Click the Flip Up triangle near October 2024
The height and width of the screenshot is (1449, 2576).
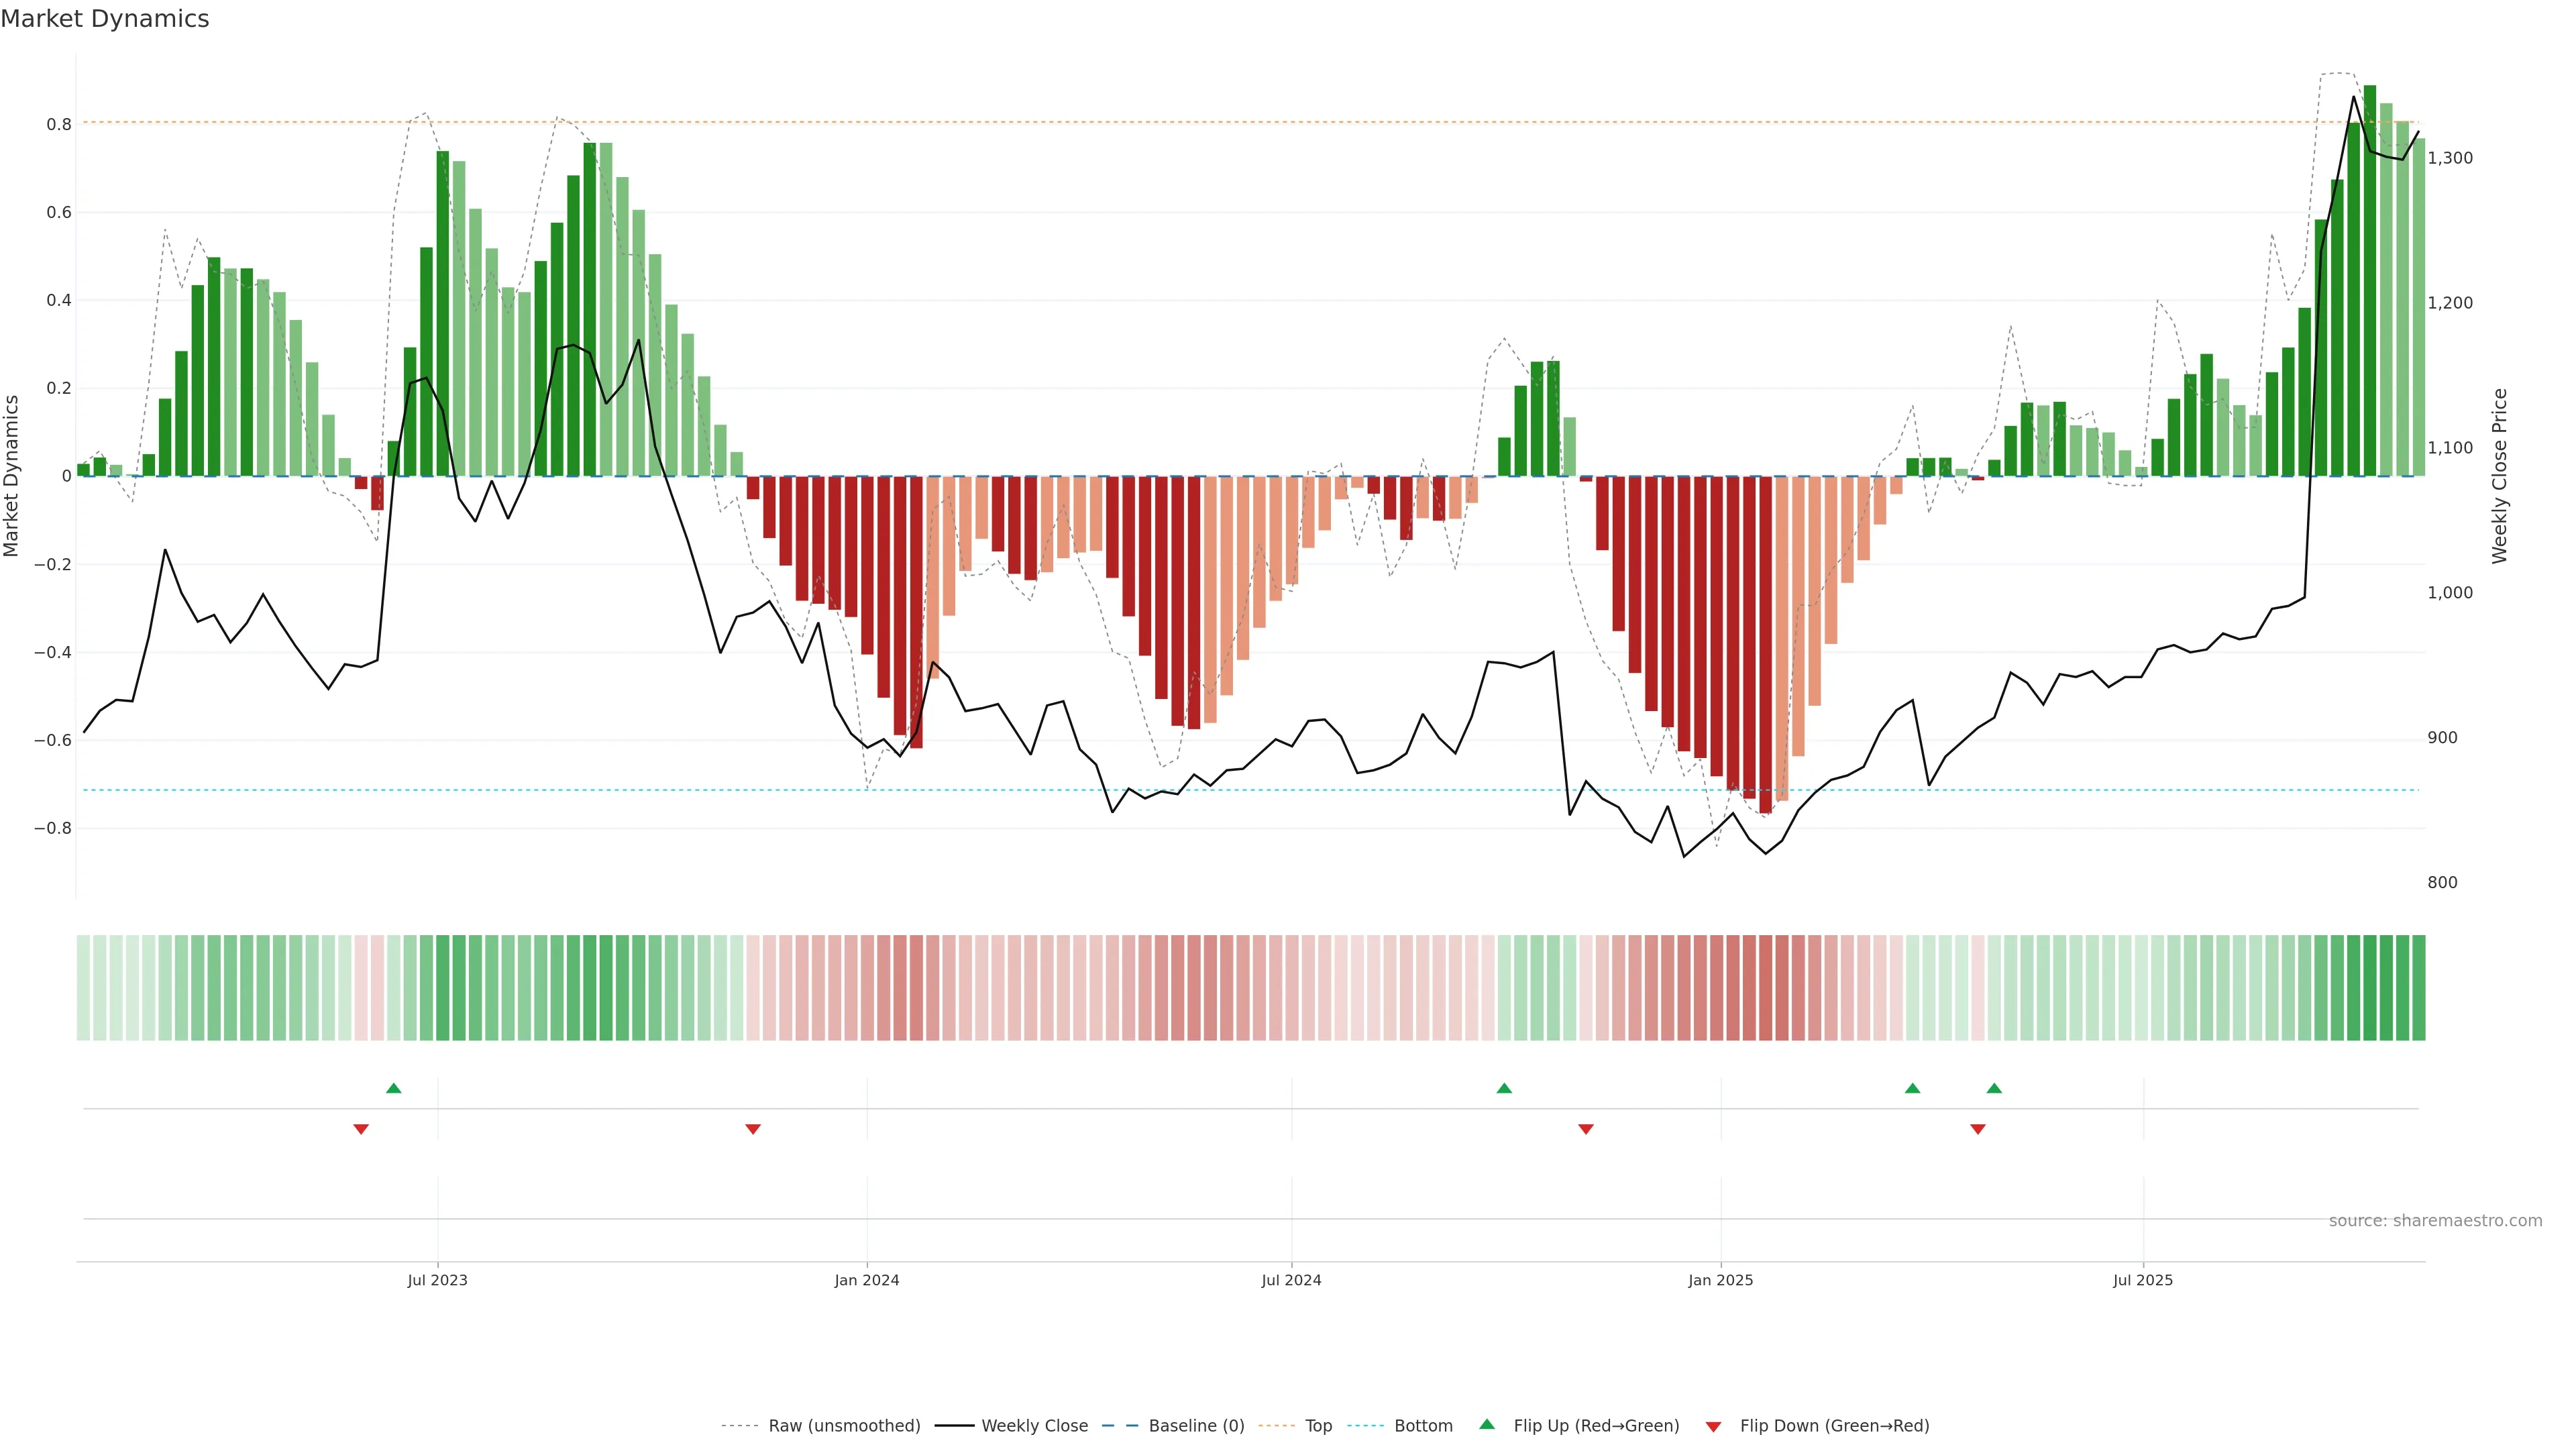pyautogui.click(x=1504, y=1088)
